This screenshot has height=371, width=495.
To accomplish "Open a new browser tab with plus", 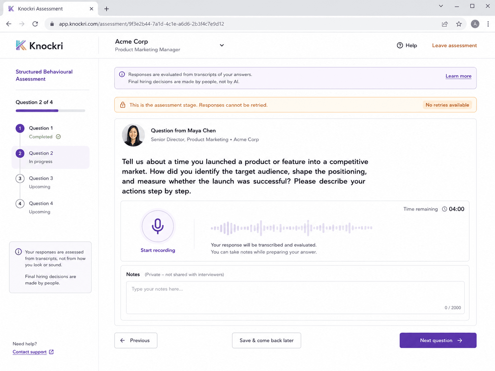I will [107, 9].
